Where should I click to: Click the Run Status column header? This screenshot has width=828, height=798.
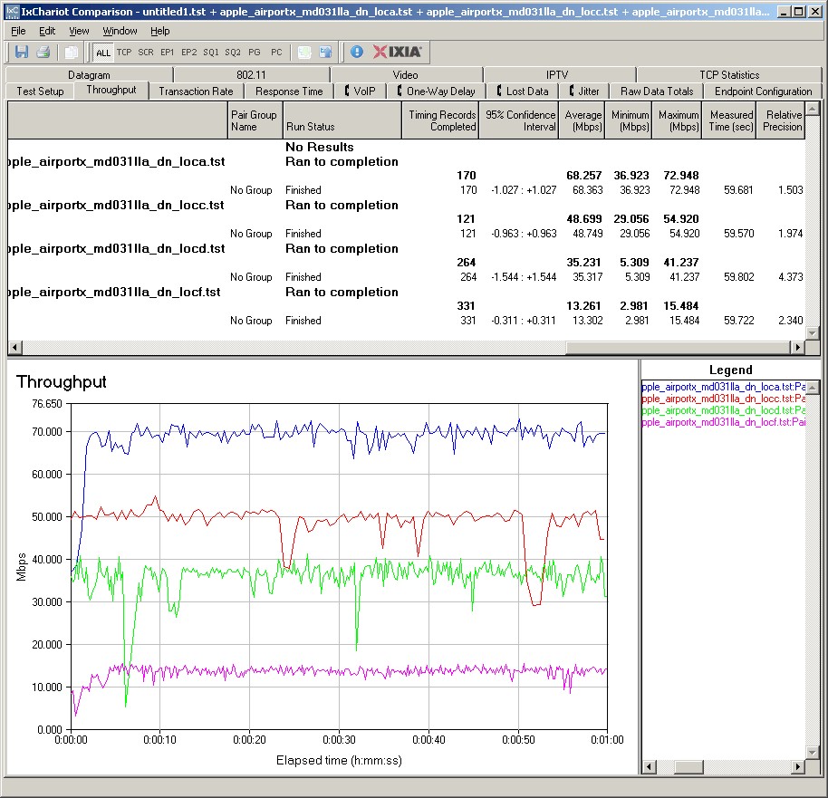click(x=342, y=120)
